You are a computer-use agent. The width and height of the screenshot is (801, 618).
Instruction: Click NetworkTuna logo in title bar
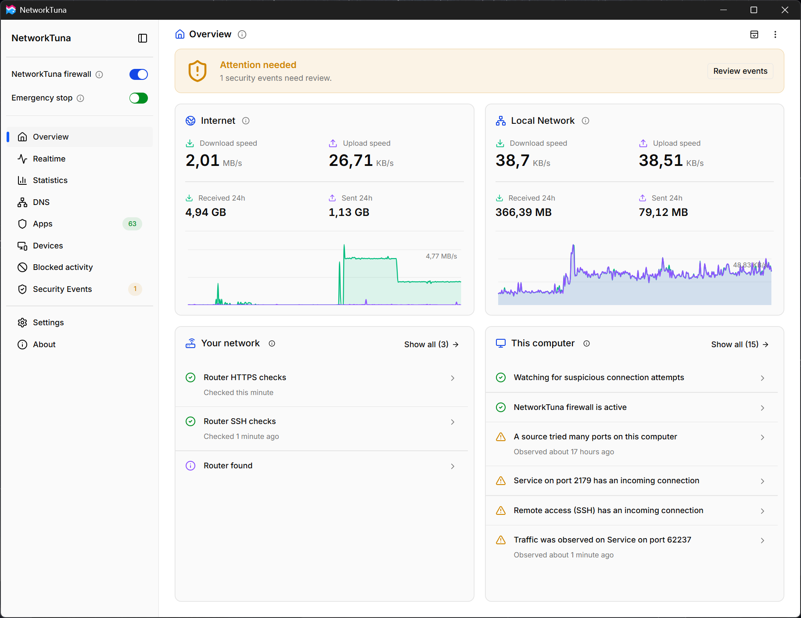[11, 10]
